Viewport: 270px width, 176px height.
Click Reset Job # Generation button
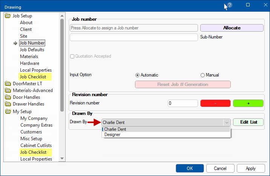pos(183,84)
